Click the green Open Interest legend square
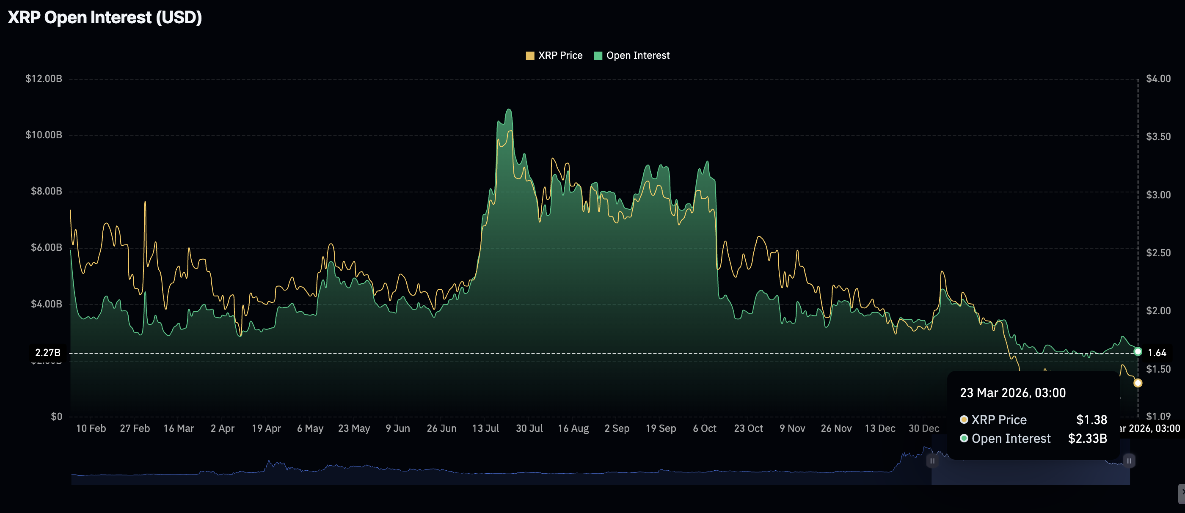The height and width of the screenshot is (513, 1185). (598, 56)
